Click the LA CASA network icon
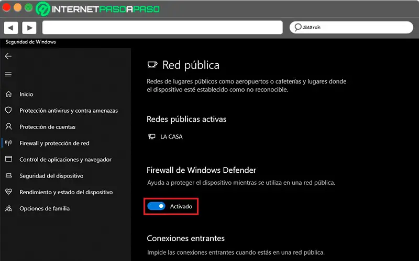 click(152, 137)
